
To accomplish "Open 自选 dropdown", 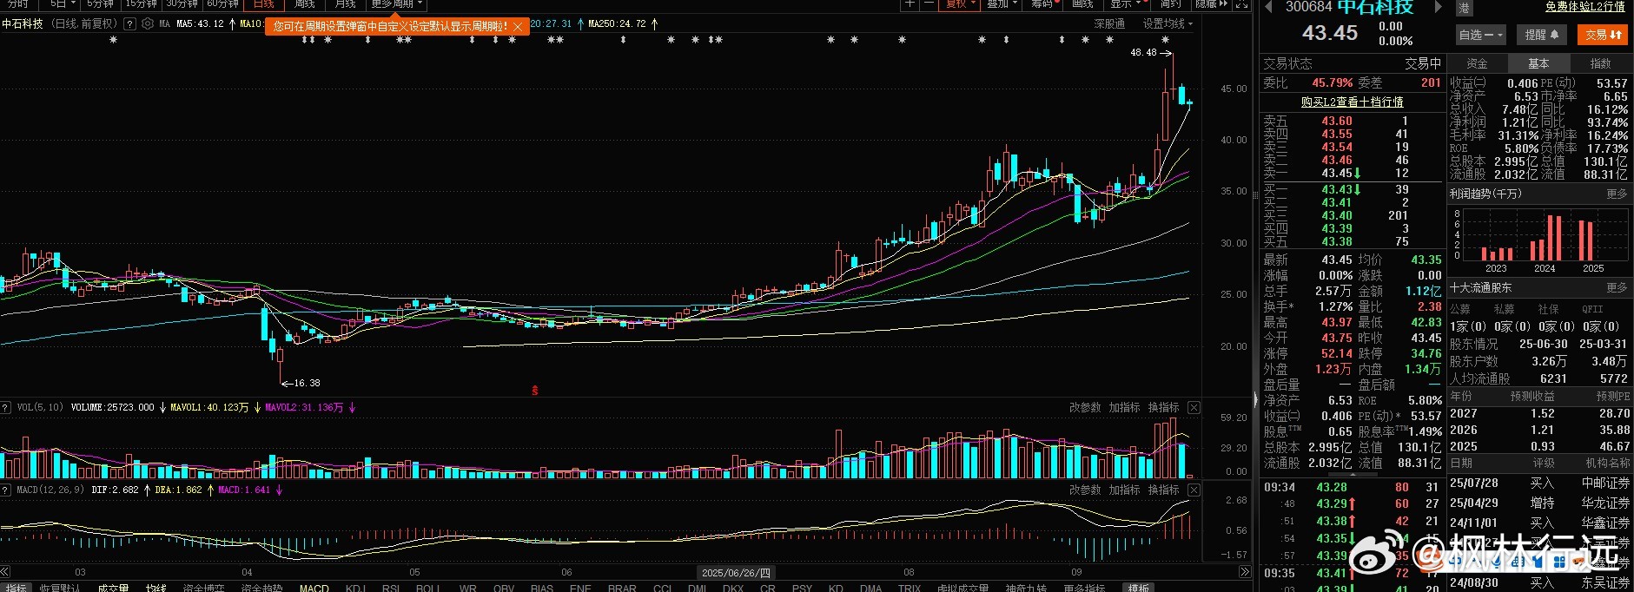I will click(x=1480, y=35).
